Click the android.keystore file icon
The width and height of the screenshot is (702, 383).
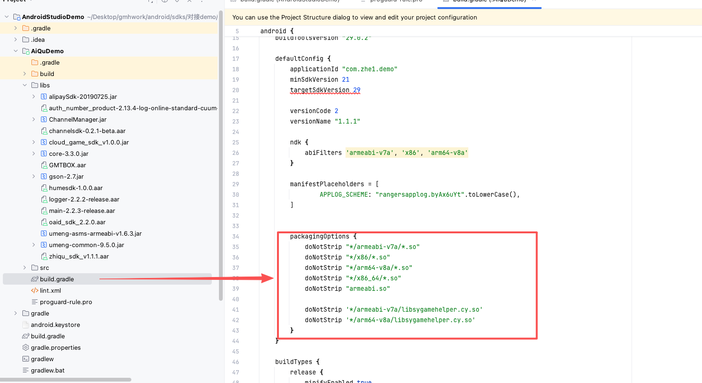(x=26, y=325)
